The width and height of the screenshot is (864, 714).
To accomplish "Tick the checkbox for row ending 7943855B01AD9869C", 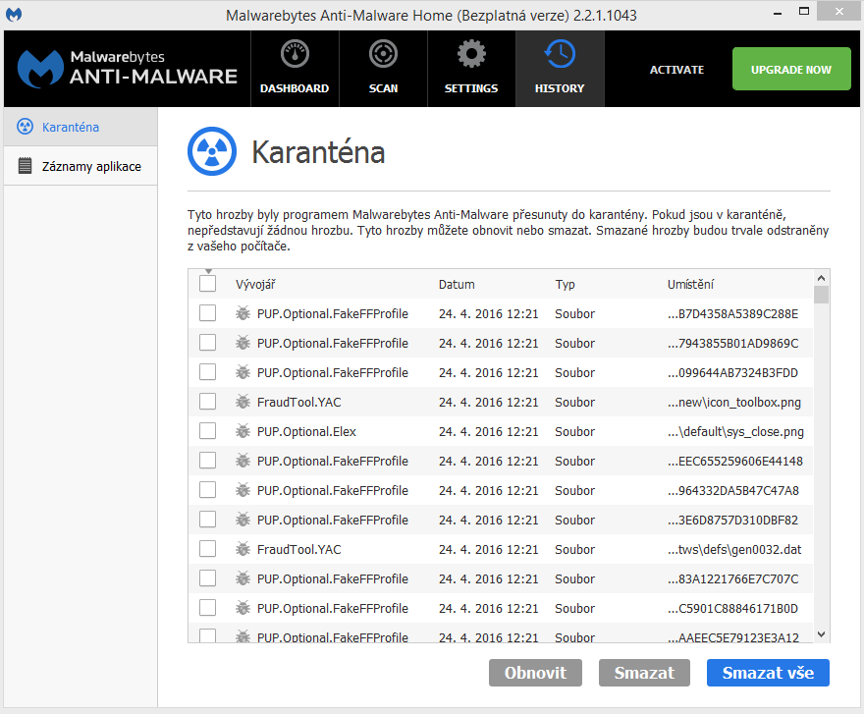I will coord(208,343).
